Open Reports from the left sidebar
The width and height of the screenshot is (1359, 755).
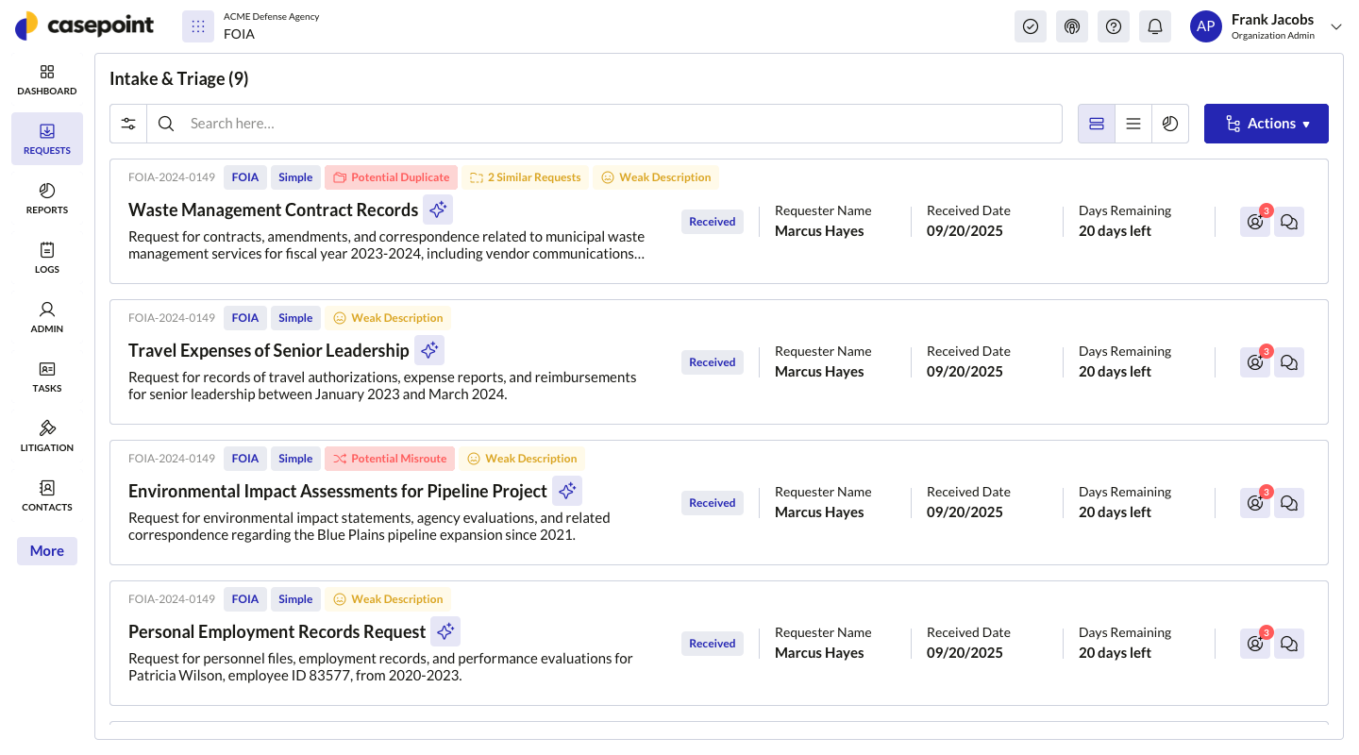click(x=46, y=198)
